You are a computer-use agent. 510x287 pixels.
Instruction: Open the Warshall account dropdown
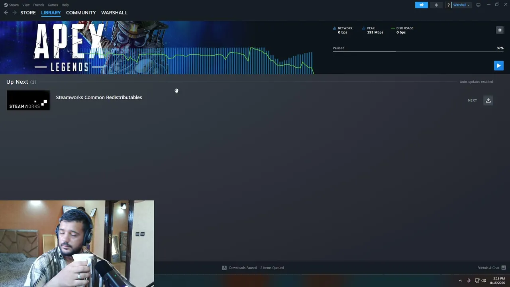[x=461, y=5]
